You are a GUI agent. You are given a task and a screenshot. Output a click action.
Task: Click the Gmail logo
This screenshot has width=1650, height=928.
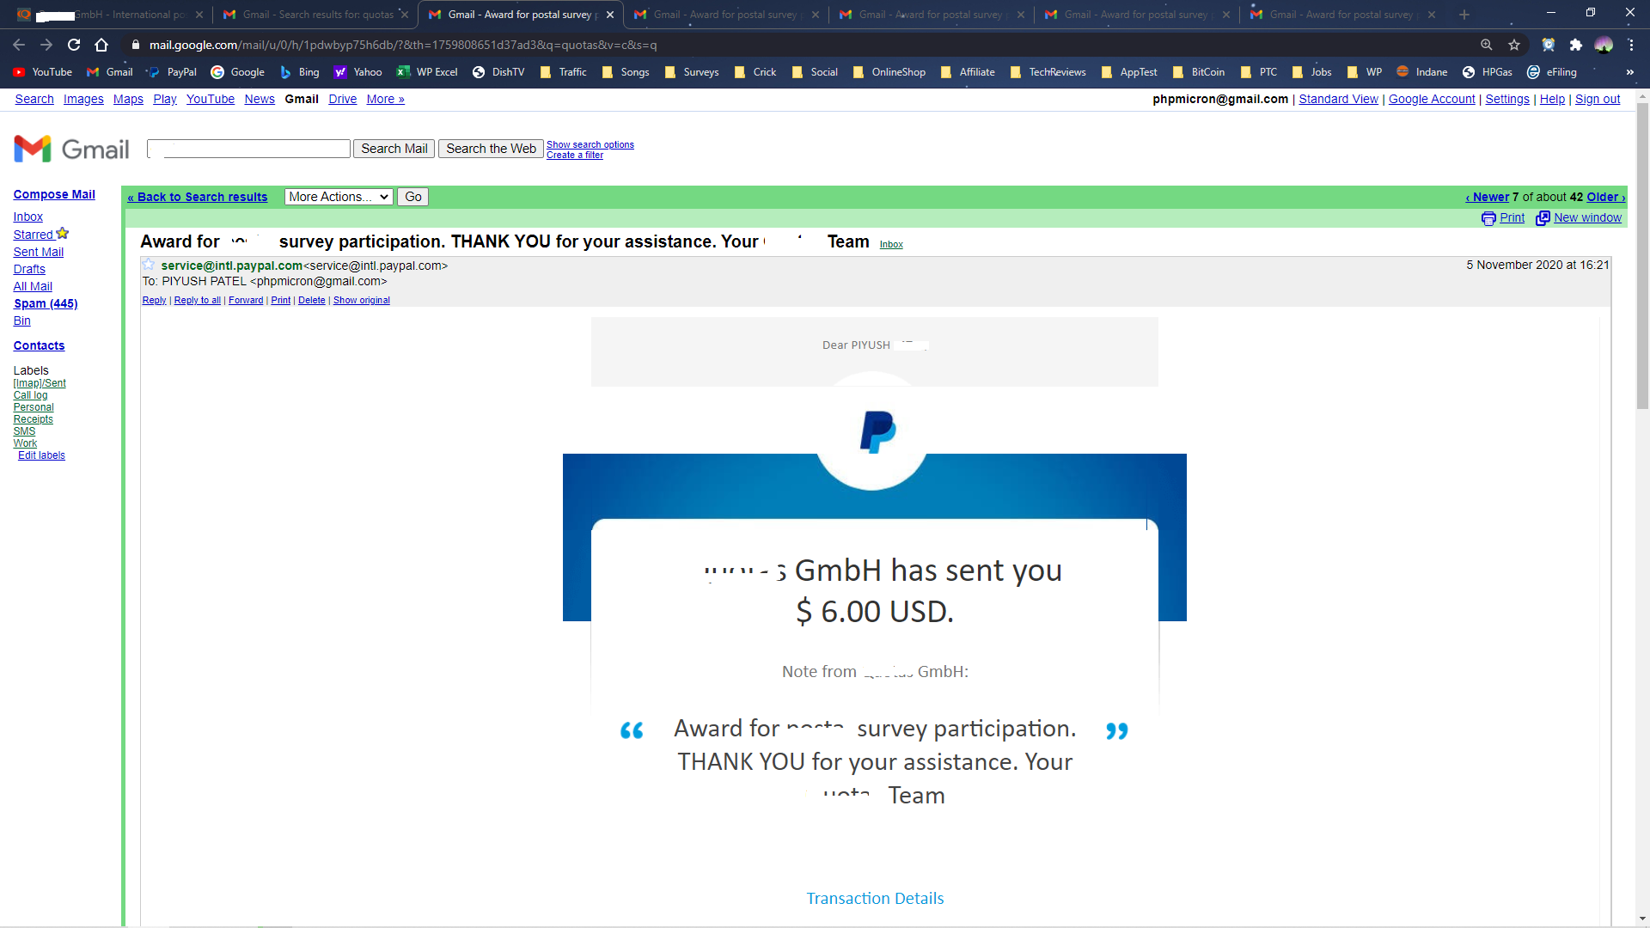(71, 149)
